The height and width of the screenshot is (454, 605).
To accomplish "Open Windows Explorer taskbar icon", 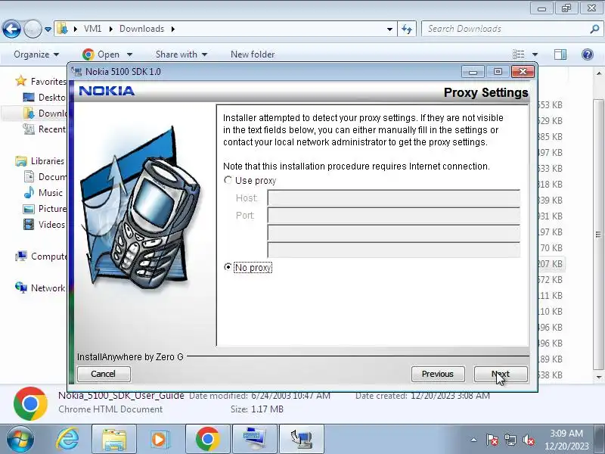I will click(x=114, y=439).
